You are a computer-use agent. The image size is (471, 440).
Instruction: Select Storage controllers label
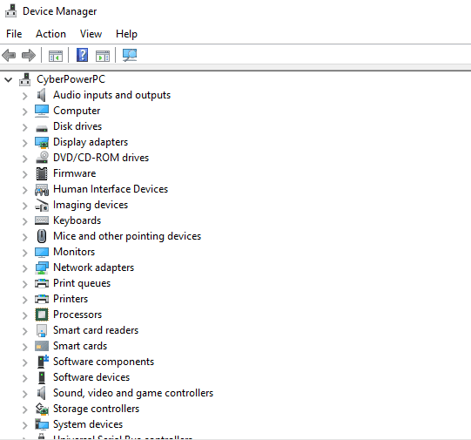pyautogui.click(x=96, y=409)
